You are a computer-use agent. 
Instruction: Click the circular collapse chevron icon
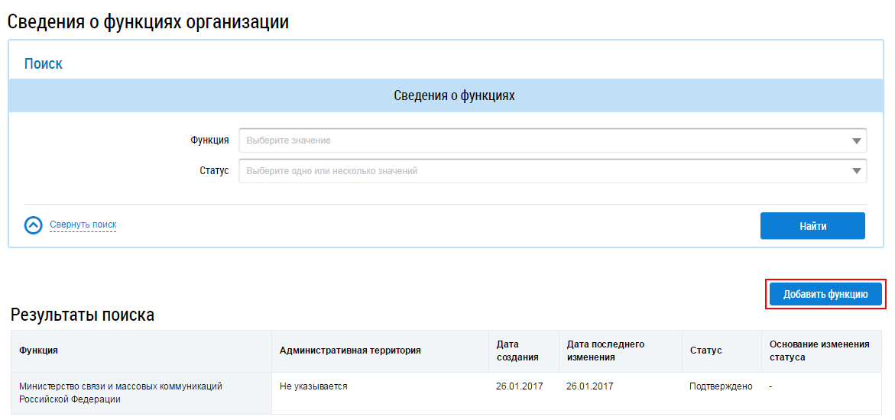[33, 225]
